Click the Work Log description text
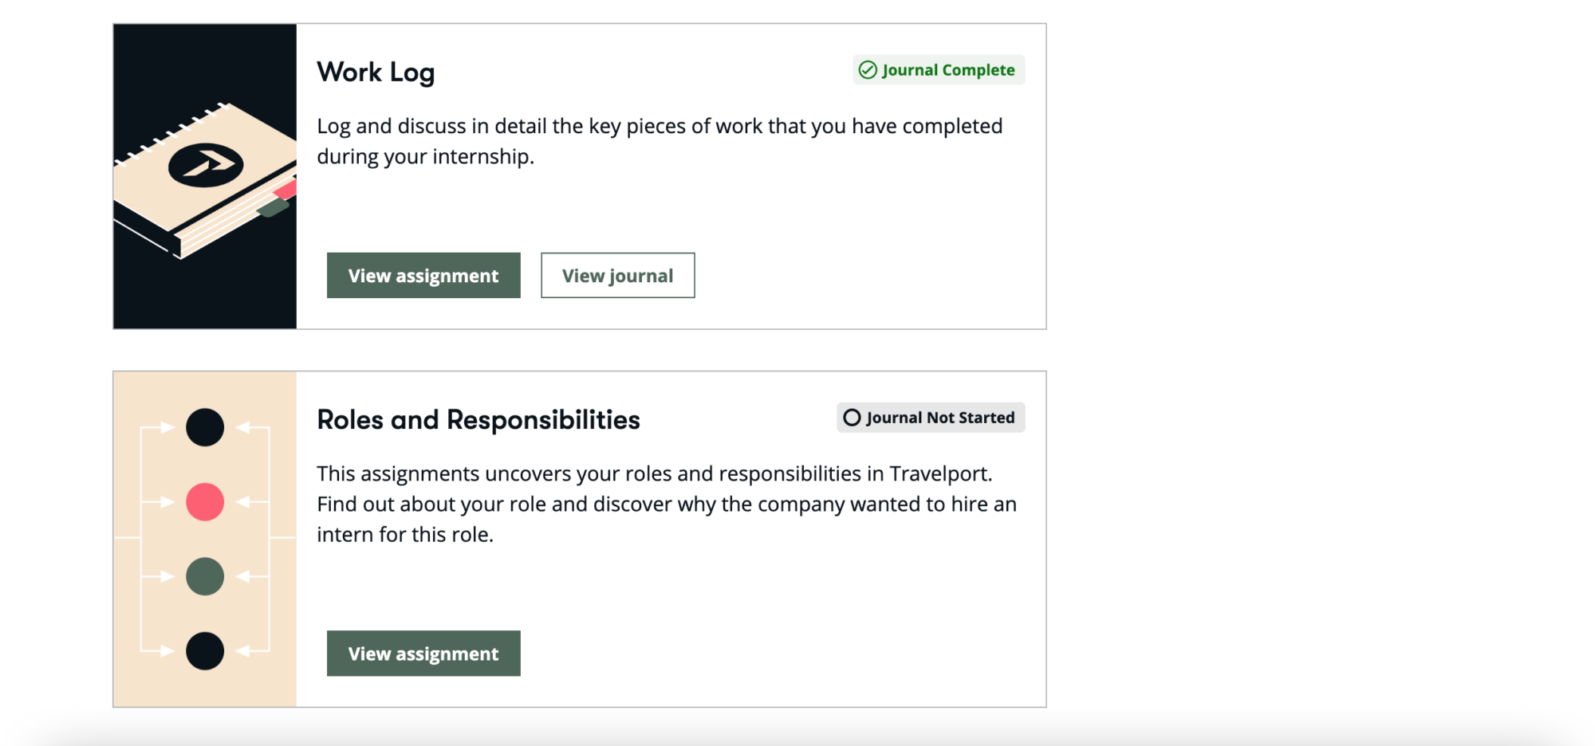The height and width of the screenshot is (746, 1595). pyautogui.click(x=660, y=141)
